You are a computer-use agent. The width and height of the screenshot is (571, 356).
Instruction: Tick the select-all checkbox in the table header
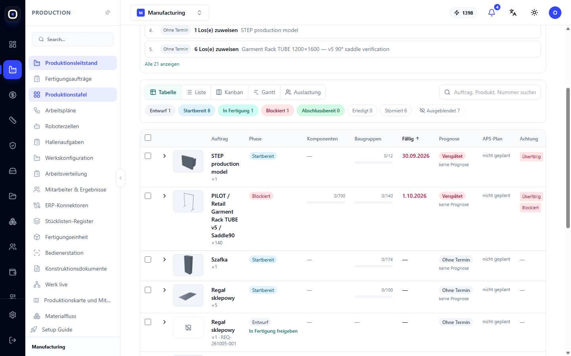coord(148,138)
